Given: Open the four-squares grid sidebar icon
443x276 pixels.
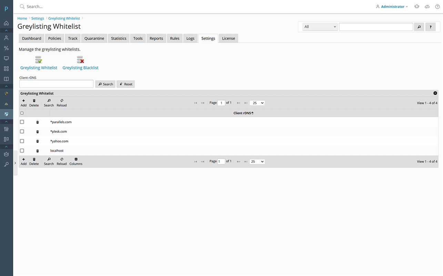Looking at the screenshot, I should coord(6,69).
